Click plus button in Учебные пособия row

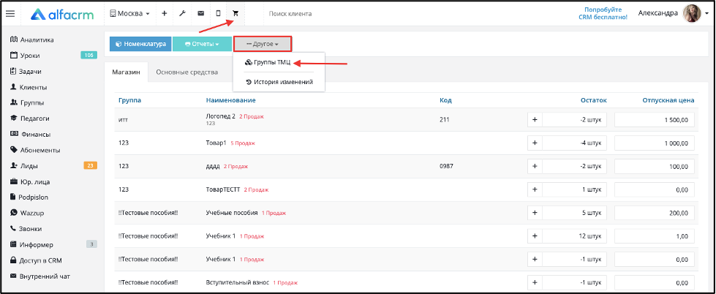coord(535,213)
